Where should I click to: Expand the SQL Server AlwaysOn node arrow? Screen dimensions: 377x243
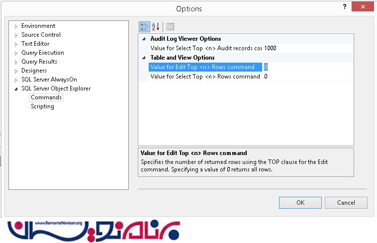tap(16, 80)
